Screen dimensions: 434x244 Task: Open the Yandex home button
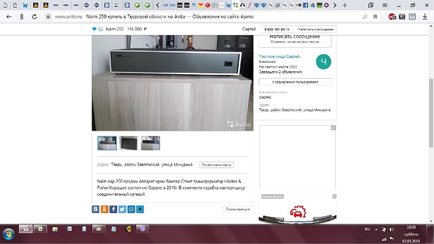[x=21, y=16]
